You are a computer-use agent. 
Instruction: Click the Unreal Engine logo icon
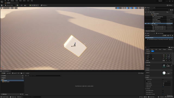[2, 2]
